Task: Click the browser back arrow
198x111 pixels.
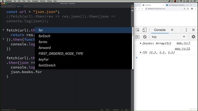Action: [136, 9]
